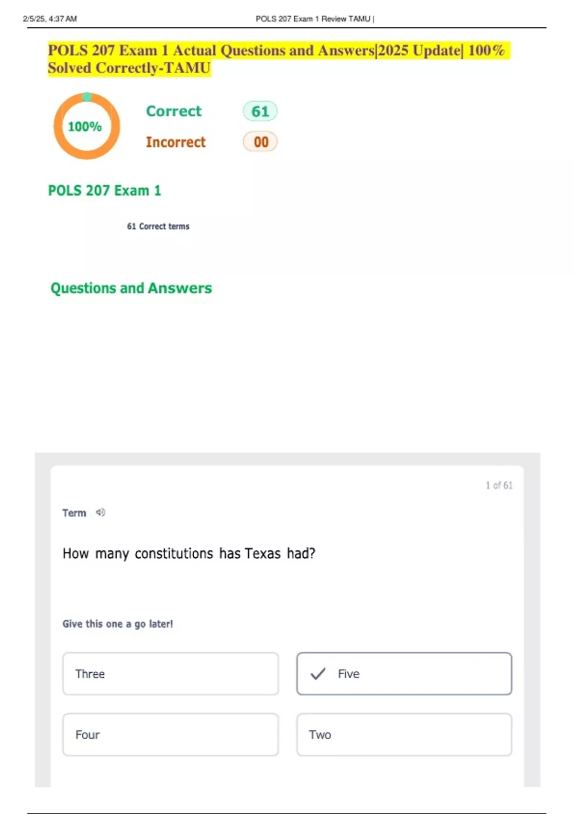Click the page header POLS 207 Exam 1 Review TAMU
This screenshot has height=814, width=574.
click(315, 19)
